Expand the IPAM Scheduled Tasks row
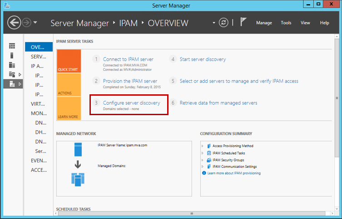The height and width of the screenshot is (219, 342). click(203, 153)
